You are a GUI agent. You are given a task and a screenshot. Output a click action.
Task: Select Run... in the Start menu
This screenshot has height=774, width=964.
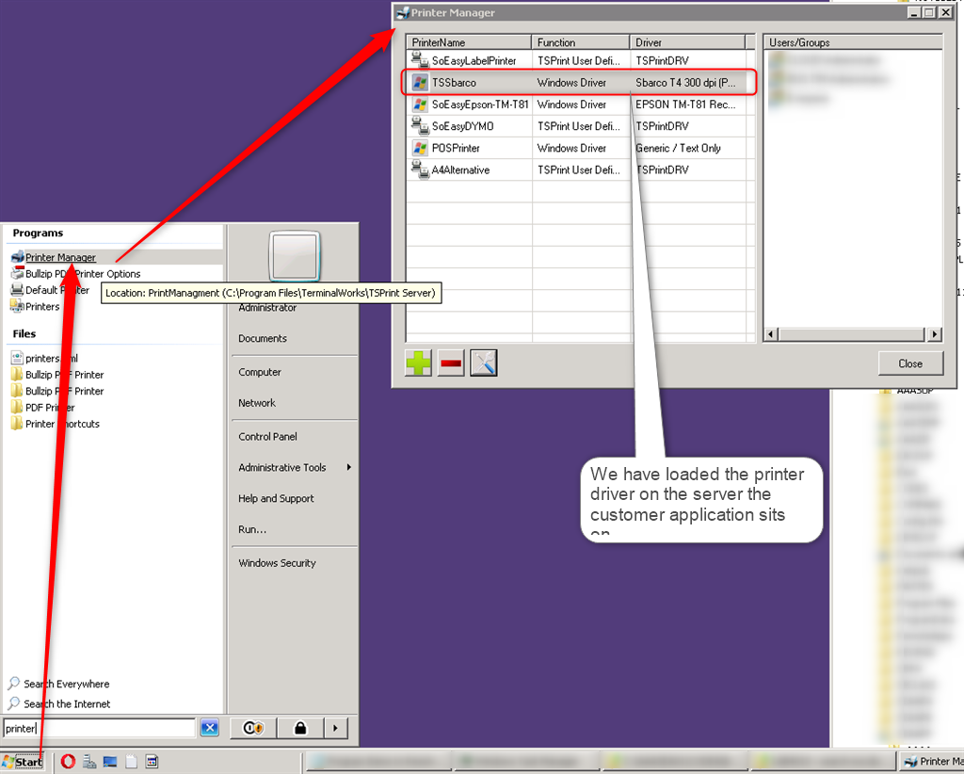click(252, 528)
